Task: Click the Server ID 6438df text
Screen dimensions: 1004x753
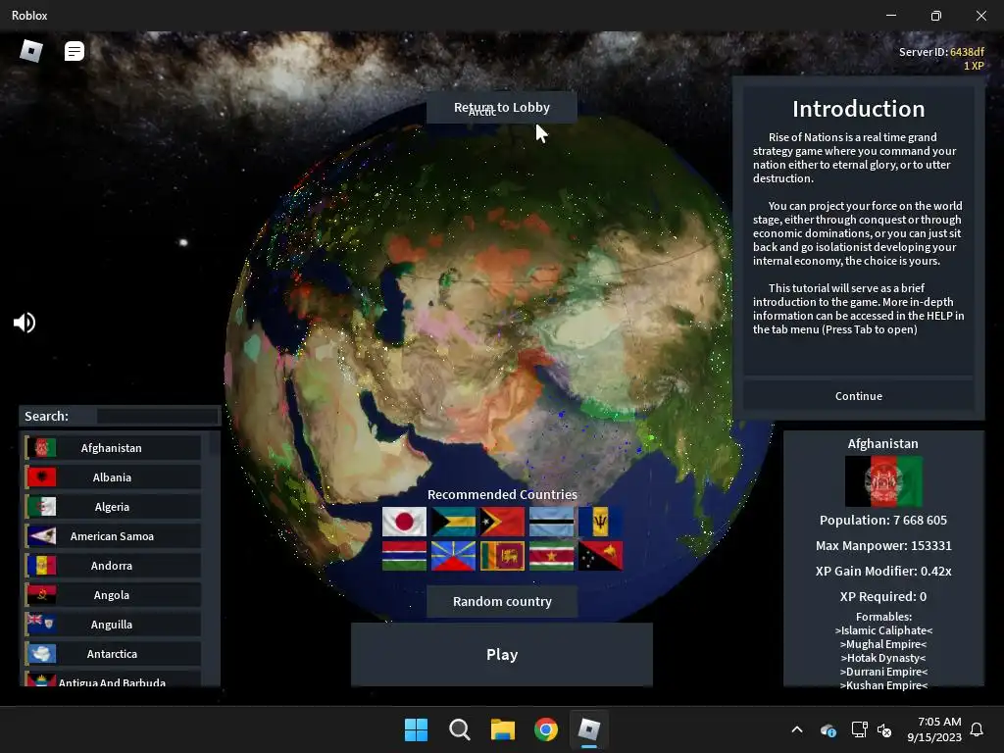Action: [x=941, y=52]
